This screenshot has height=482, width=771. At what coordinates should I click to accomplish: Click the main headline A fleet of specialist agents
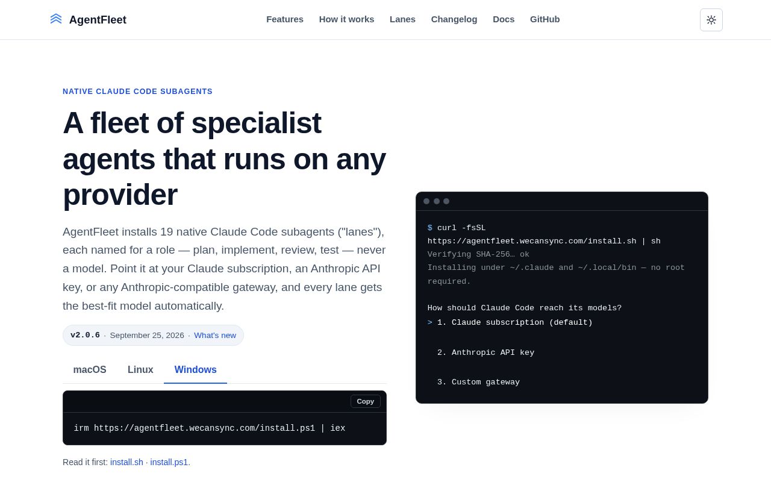pyautogui.click(x=224, y=158)
